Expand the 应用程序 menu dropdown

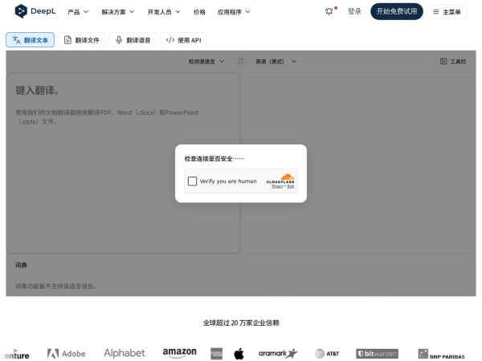coord(234,12)
